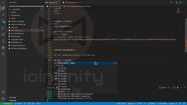The height and width of the screenshot is (105, 187).
Task: Expand the tests folder
Action: [x=13, y=18]
